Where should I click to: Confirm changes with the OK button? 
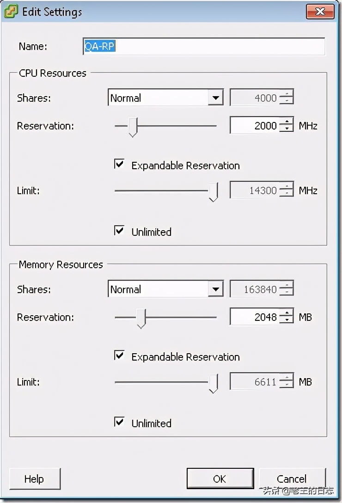pos(220,478)
